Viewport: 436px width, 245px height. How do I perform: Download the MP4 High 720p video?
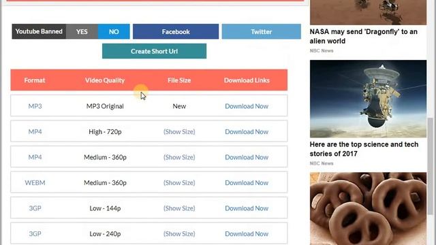[247, 131]
